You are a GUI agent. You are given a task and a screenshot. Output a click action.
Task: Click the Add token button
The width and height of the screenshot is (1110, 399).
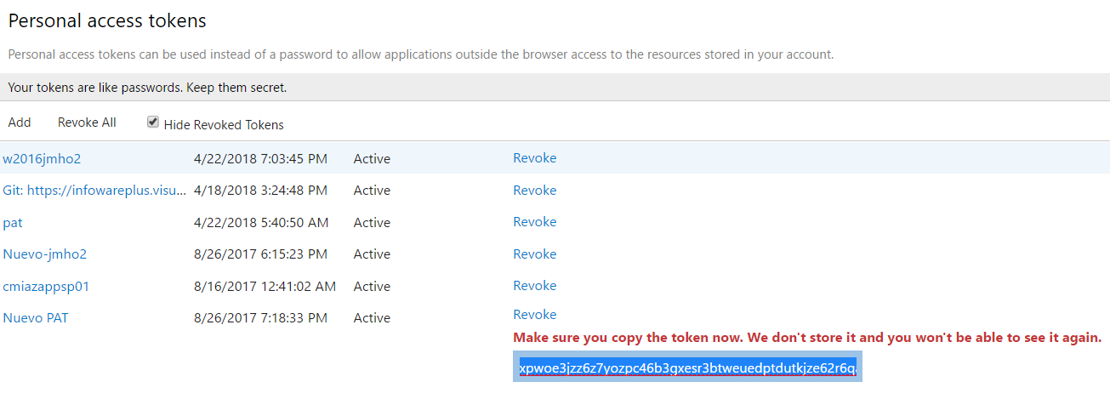[20, 123]
